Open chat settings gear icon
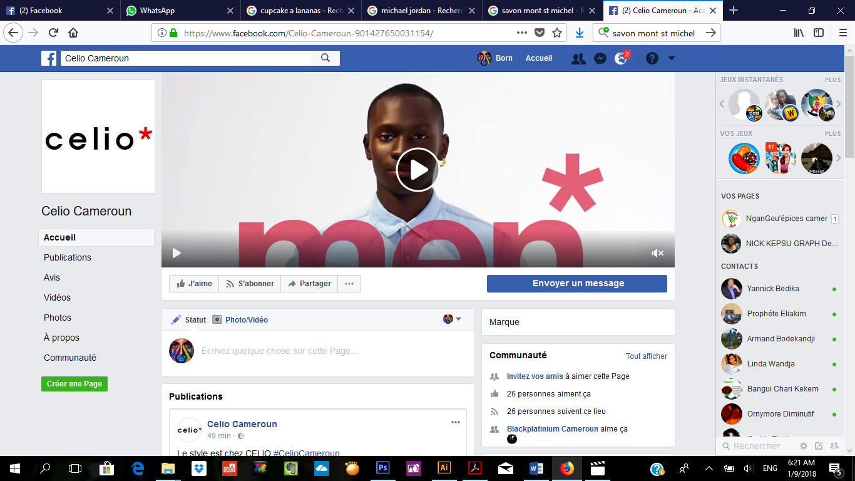Image resolution: width=855 pixels, height=481 pixels. (804, 446)
